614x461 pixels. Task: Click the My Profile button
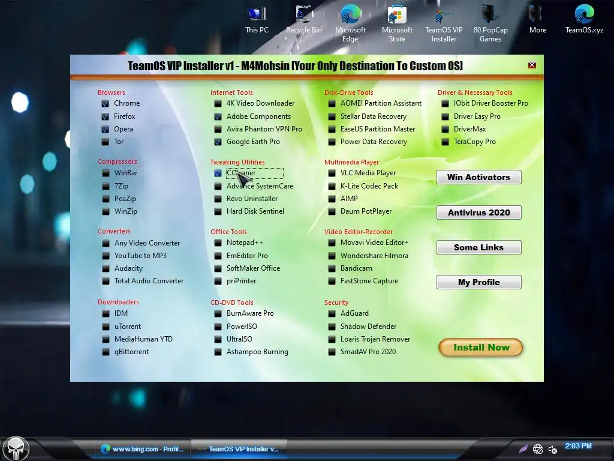pyautogui.click(x=479, y=282)
